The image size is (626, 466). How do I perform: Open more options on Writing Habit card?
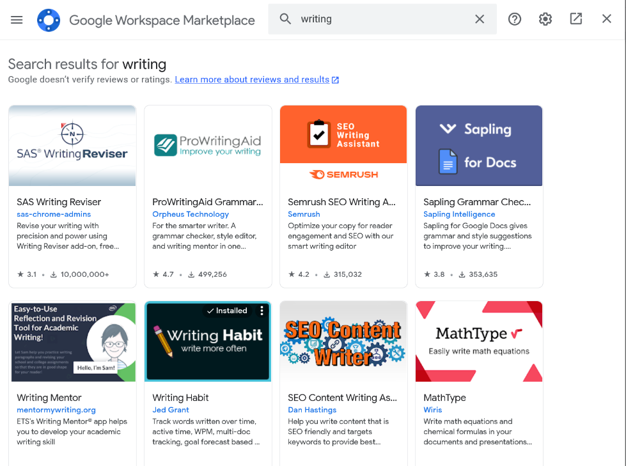262,311
